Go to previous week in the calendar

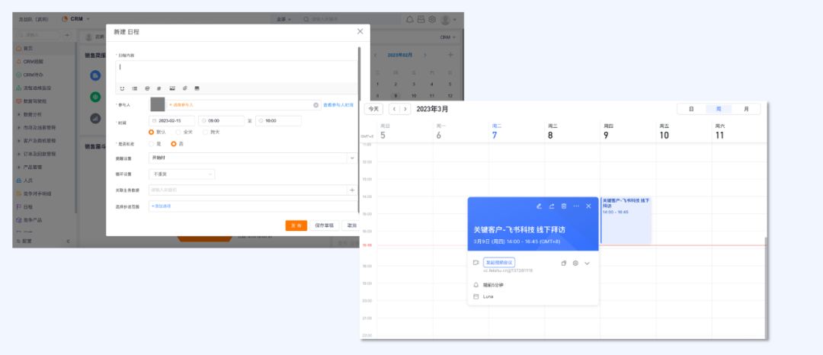point(394,109)
